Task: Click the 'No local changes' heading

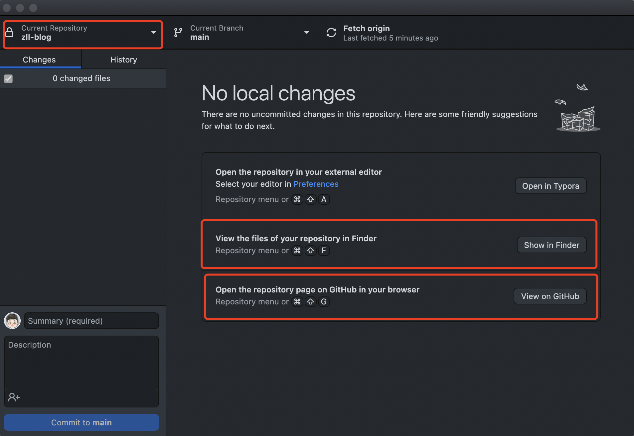Action: [x=278, y=93]
